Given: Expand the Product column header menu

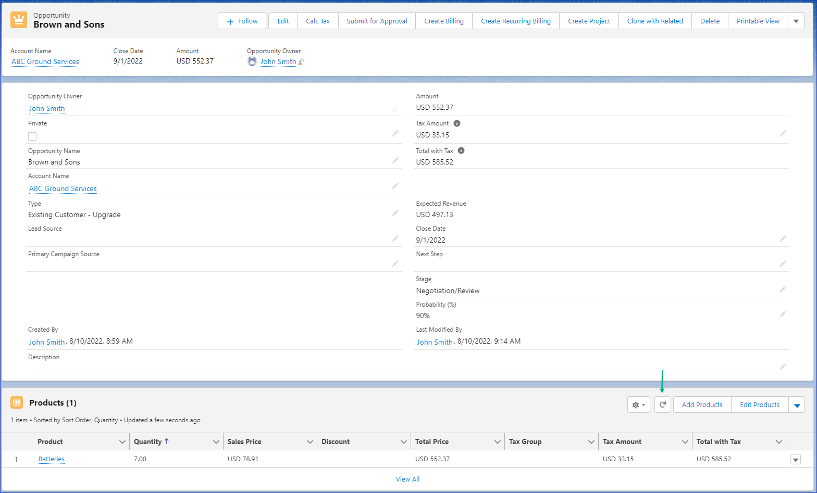Looking at the screenshot, I should [122, 442].
